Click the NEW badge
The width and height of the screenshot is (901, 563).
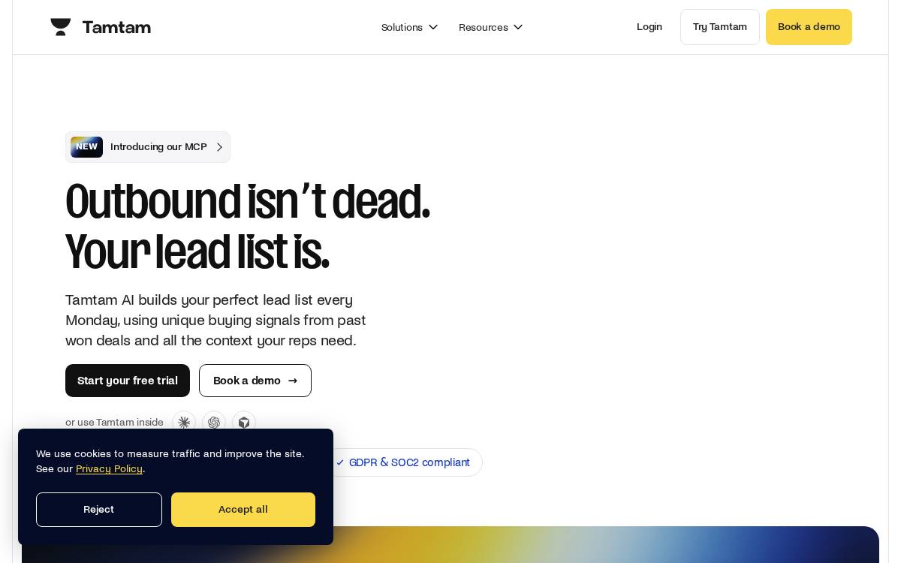pyautogui.click(x=86, y=147)
